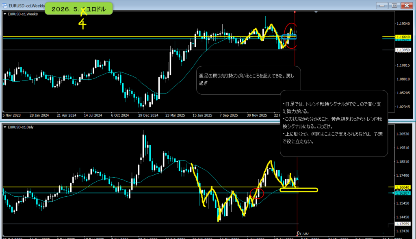Close the EURUSD-cd chart window
Image resolution: width=416 pixels, height=239 pixels.
click(407, 6)
